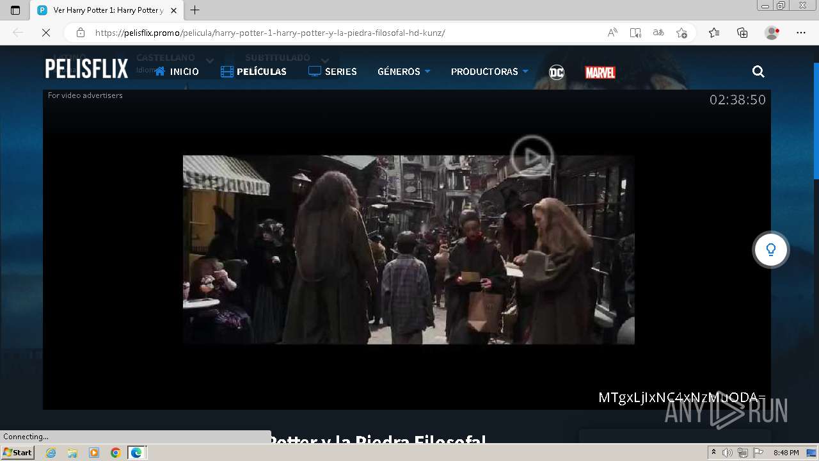Viewport: 819px width, 461px height.
Task: Toggle the lightbulb lights-off button
Action: [x=771, y=250]
